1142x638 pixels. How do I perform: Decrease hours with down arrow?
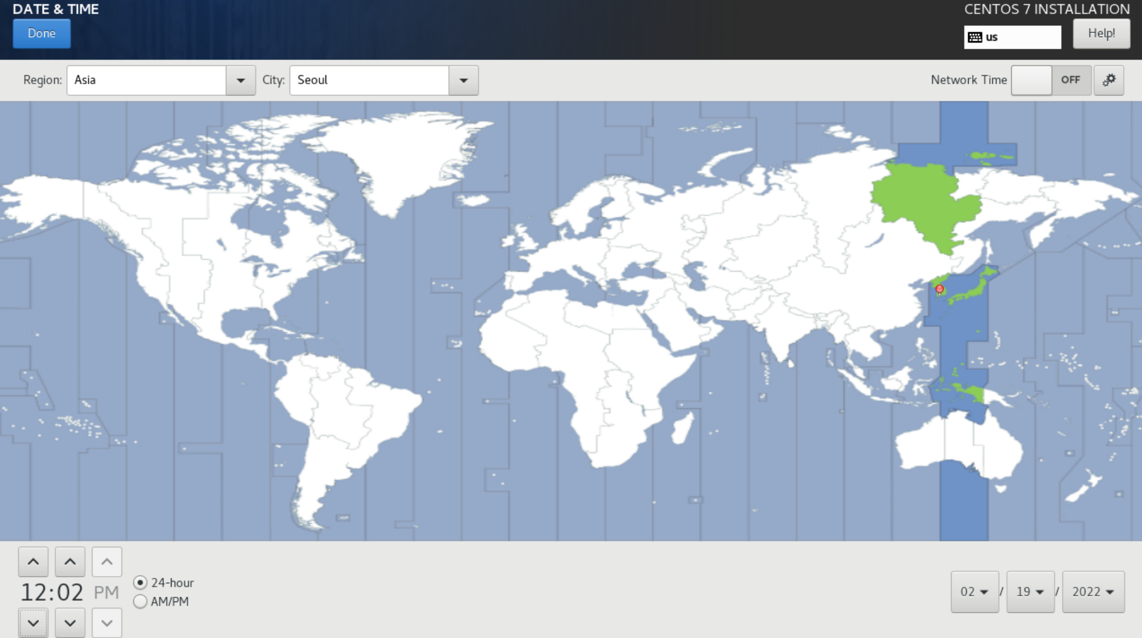(33, 623)
